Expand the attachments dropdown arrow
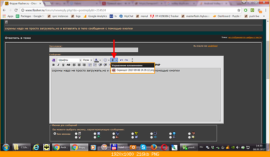This screenshot has width=270, height=157. pyautogui.click(x=116, y=60)
